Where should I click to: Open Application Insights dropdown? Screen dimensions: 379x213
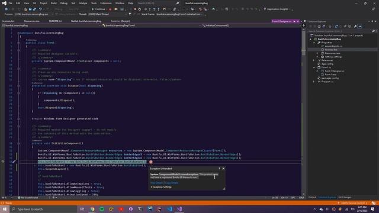pos(278,9)
